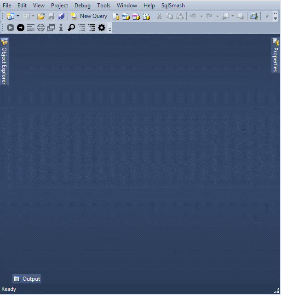Image resolution: width=281 pixels, height=295 pixels.
Task: Click the Cut scissors icon
Action: tap(160, 17)
